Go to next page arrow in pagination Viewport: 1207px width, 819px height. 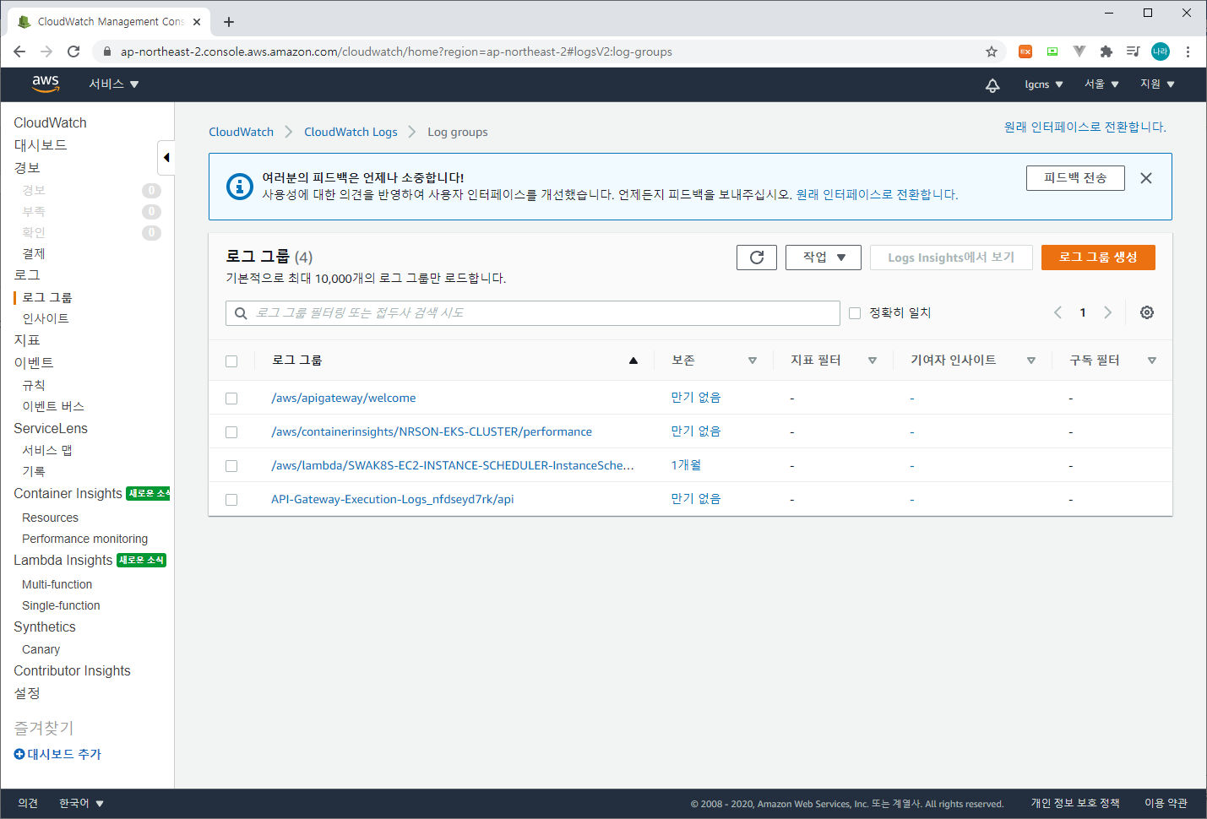1107,312
